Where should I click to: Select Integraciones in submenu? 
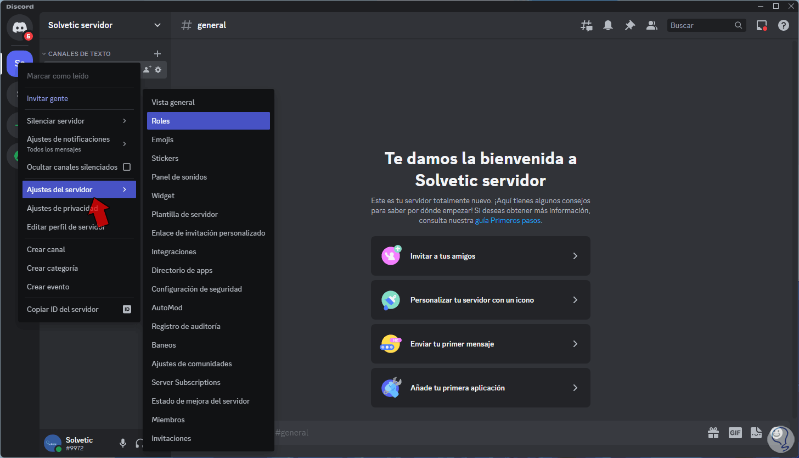209,252
